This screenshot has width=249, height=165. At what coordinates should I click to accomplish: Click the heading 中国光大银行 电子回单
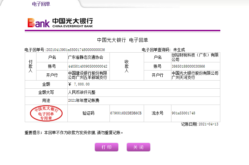coord(123,40)
